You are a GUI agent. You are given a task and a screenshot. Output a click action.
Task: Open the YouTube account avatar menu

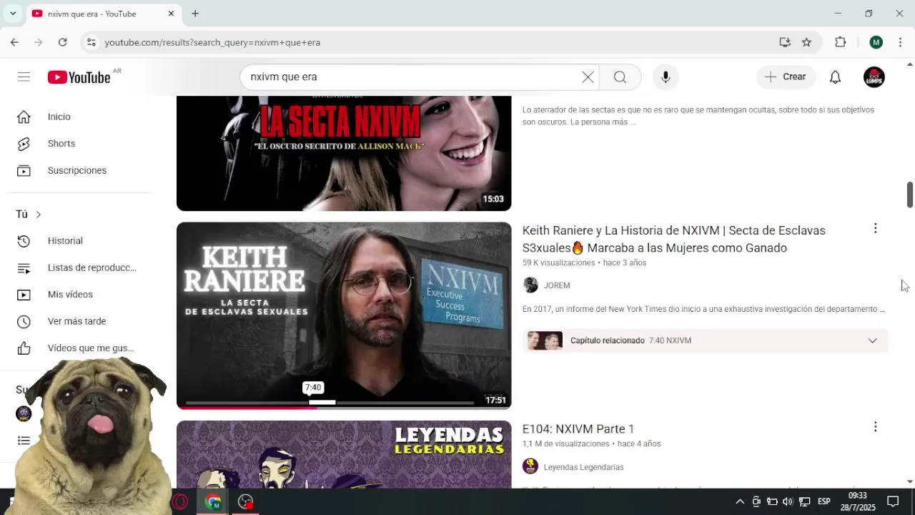click(874, 77)
